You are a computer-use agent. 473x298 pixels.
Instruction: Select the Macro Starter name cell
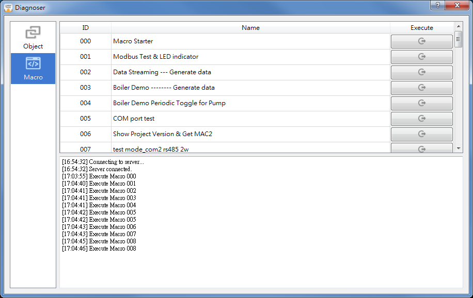point(133,41)
